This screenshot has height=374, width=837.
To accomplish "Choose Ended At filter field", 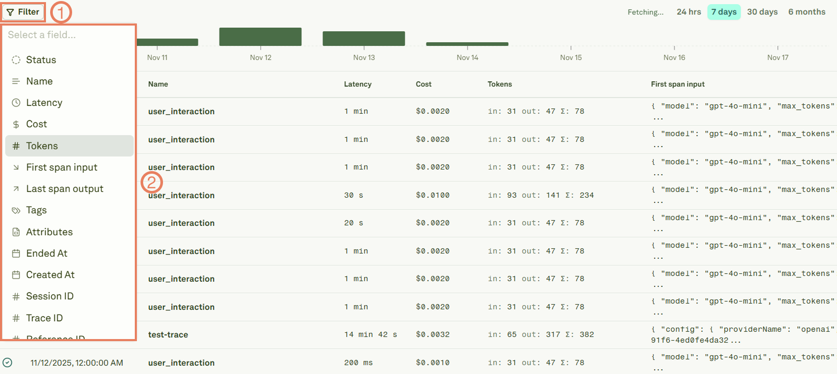I will pyautogui.click(x=69, y=254).
